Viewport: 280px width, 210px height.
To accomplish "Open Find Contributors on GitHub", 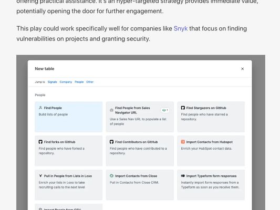I will coord(140,151).
